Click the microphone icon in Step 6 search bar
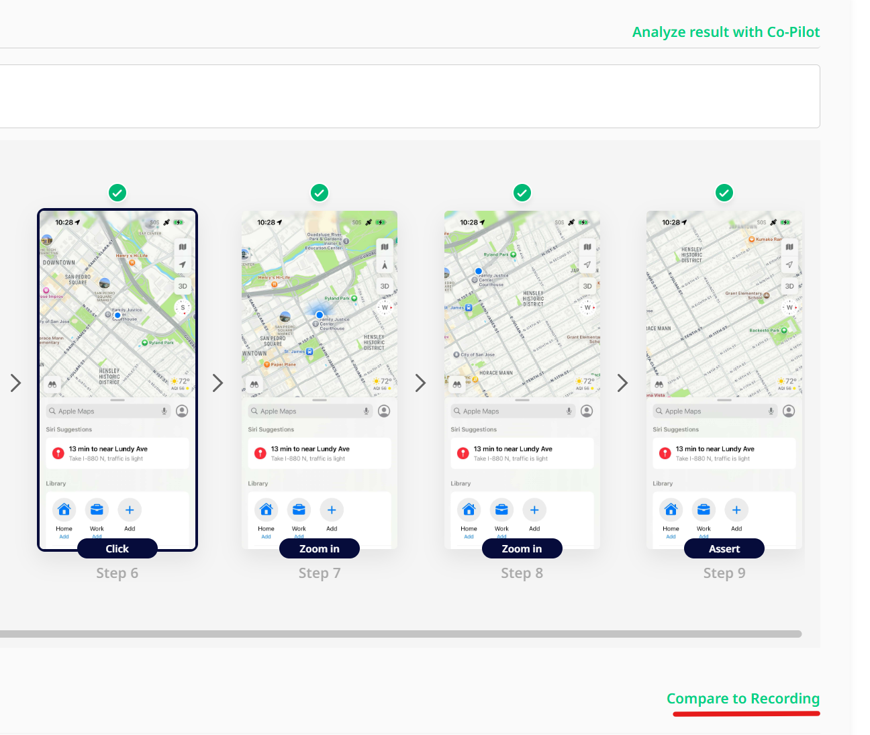 (x=164, y=411)
